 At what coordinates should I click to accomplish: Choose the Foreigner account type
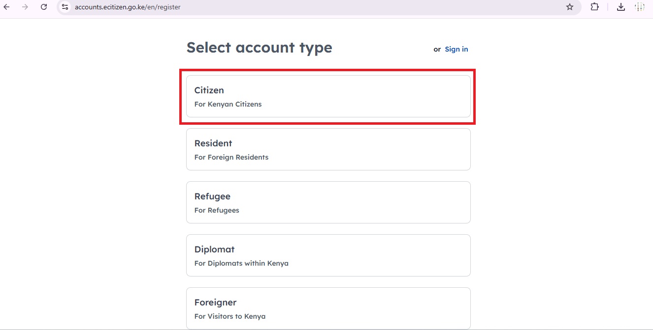(x=328, y=308)
